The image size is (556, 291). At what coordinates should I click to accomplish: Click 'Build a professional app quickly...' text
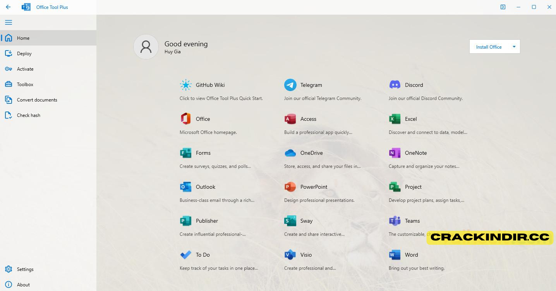318,132
